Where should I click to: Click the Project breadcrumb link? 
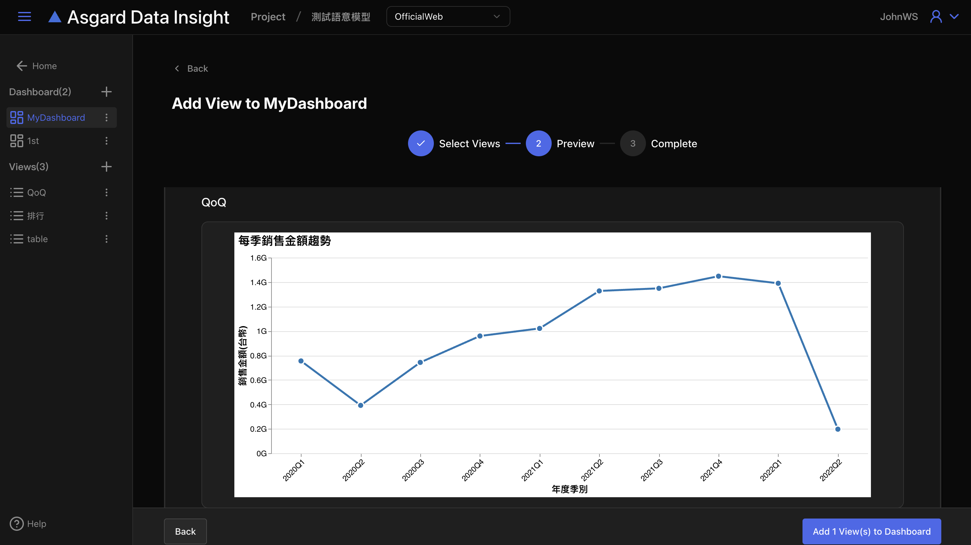(268, 16)
